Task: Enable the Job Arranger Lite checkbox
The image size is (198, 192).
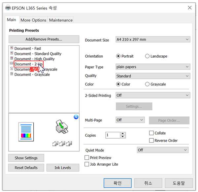Action: [87, 164]
